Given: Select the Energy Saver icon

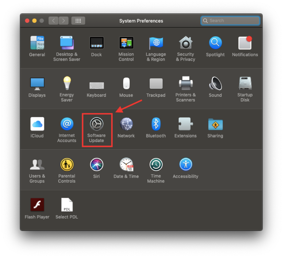Looking at the screenshot, I should coord(67,83).
